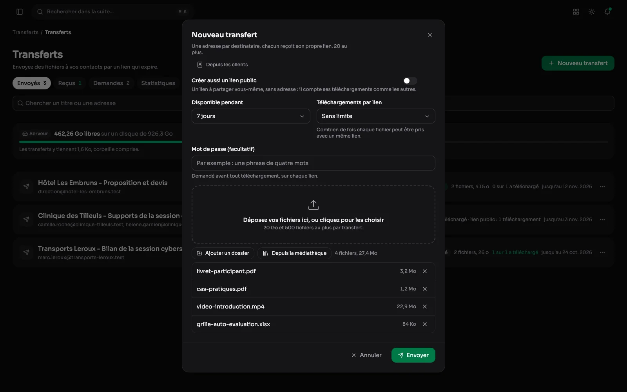
Task: Click send icon of Hôtel Les Embruns row
Action: point(26,187)
